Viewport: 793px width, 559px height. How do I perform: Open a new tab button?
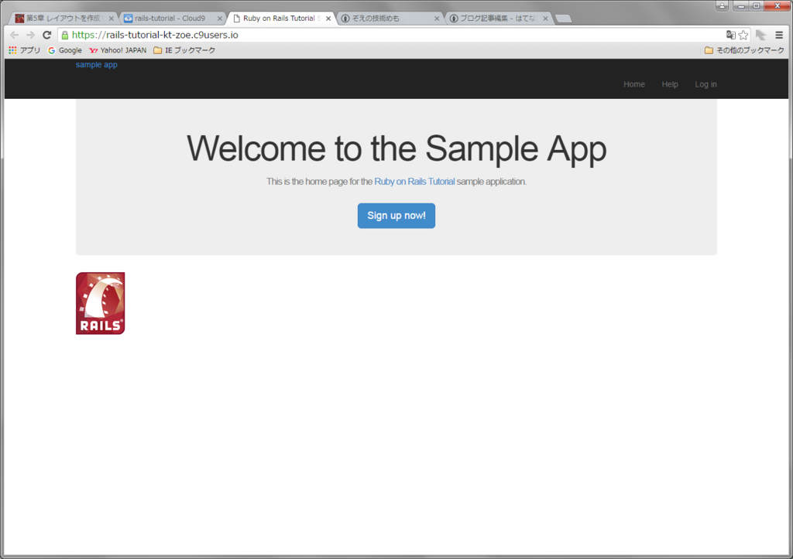pyautogui.click(x=564, y=19)
